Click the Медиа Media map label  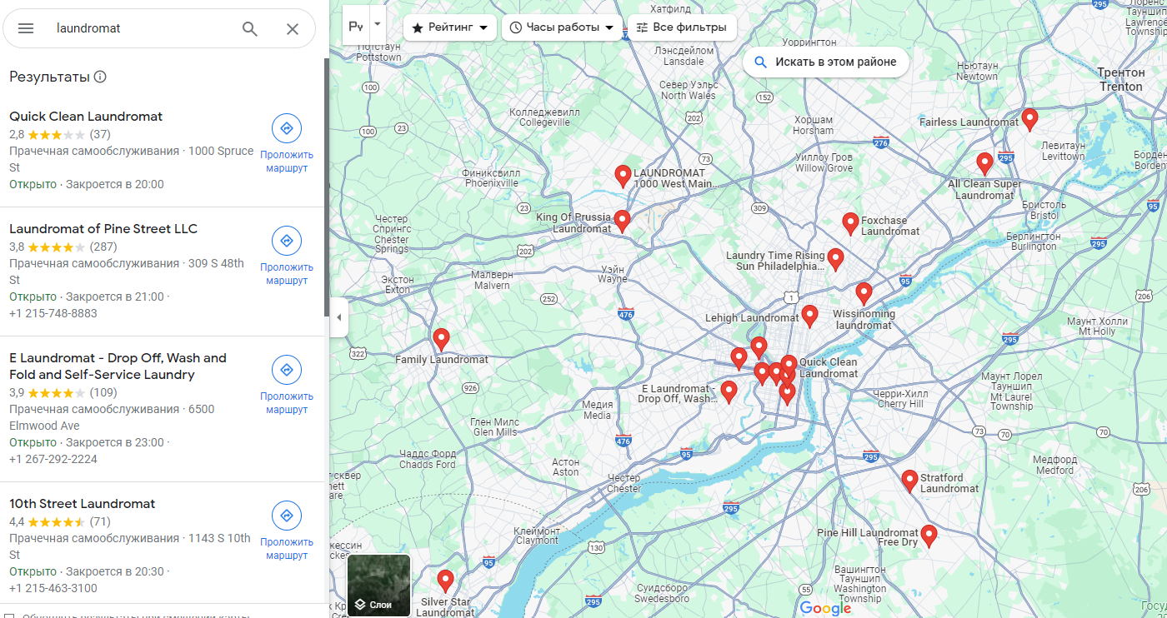597,410
